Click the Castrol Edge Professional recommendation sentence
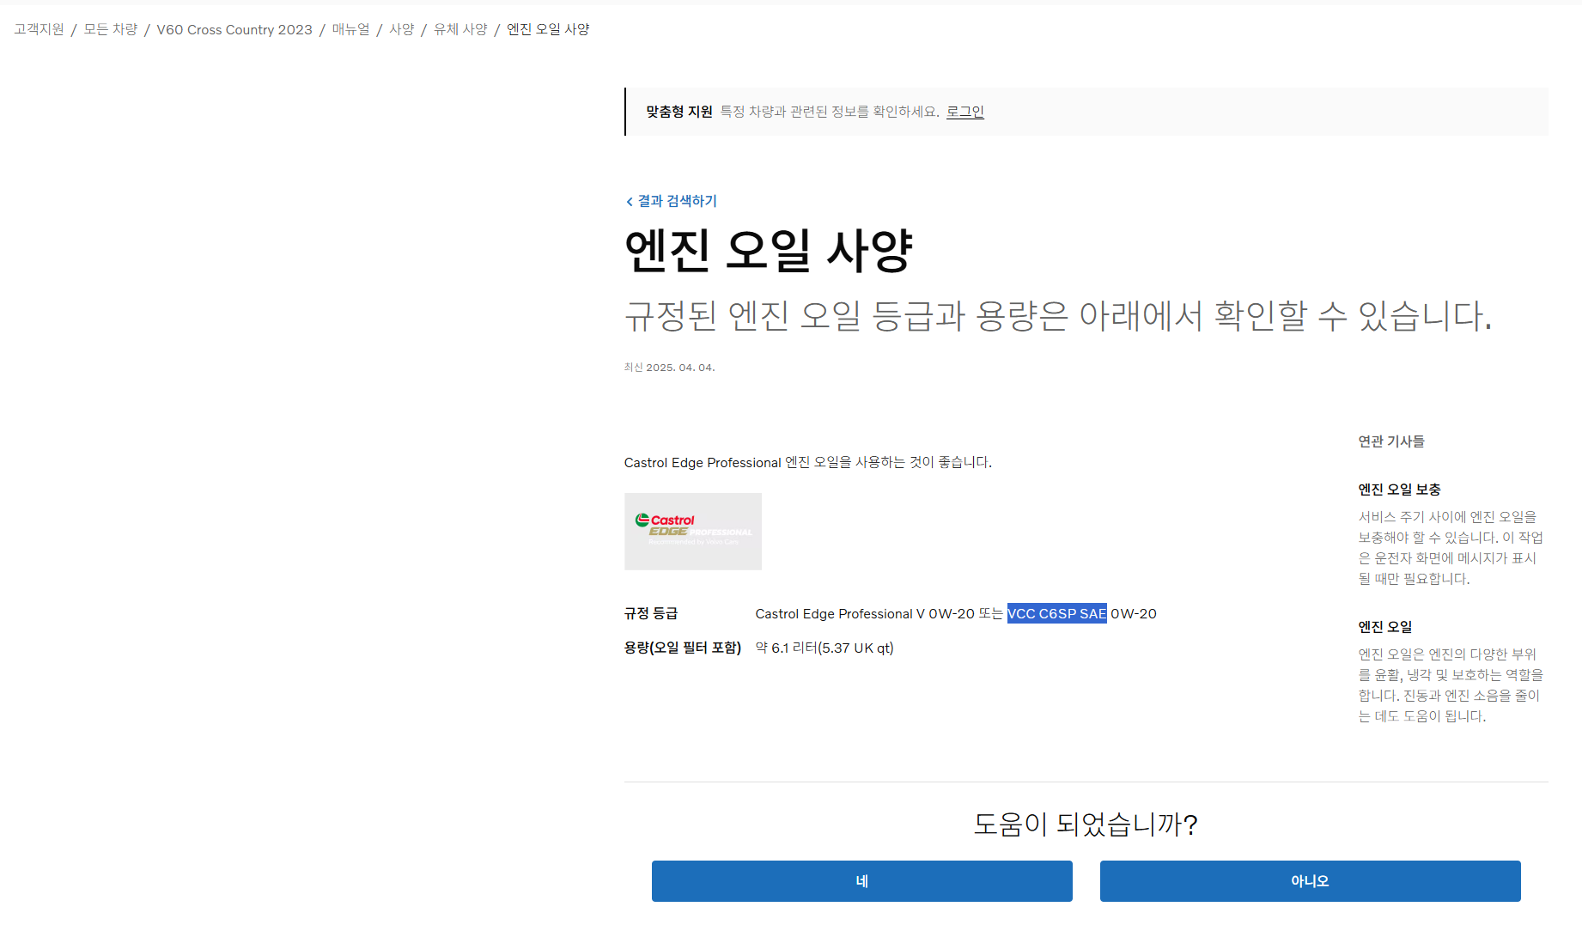This screenshot has width=1582, height=931. 807,462
